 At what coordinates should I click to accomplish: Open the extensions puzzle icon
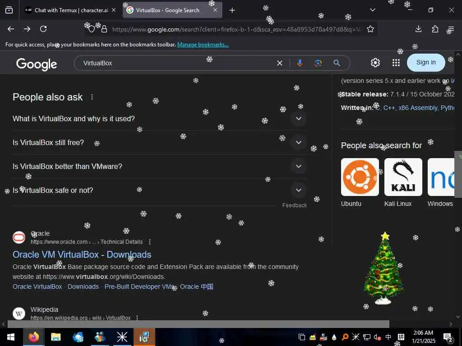(x=435, y=29)
